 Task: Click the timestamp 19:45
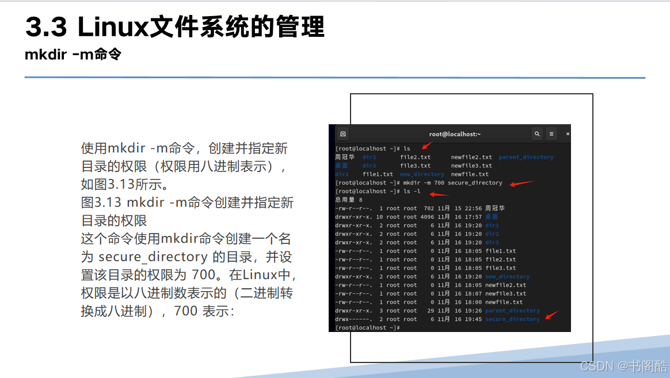(x=473, y=319)
